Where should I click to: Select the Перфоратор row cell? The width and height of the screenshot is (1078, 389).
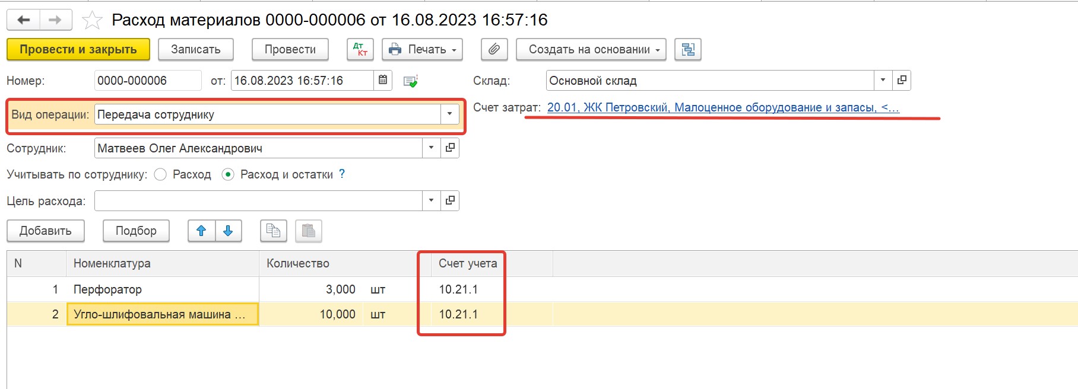click(163, 289)
